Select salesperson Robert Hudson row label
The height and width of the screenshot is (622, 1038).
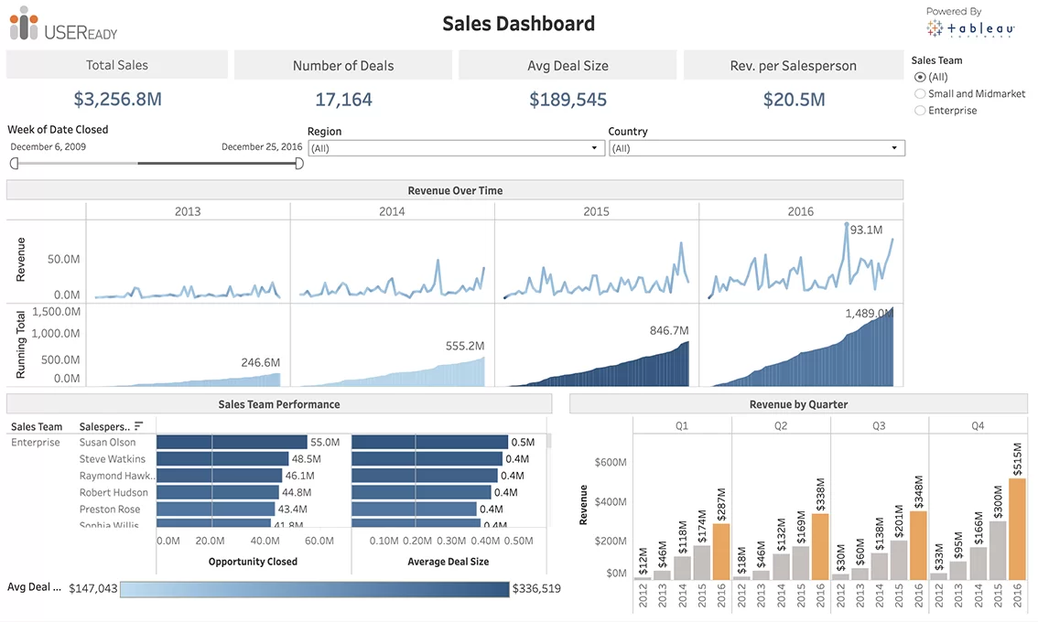114,492
